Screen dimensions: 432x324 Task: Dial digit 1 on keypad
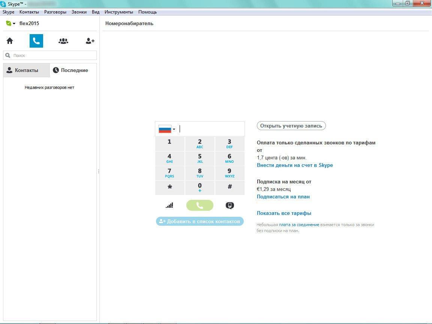point(170,144)
